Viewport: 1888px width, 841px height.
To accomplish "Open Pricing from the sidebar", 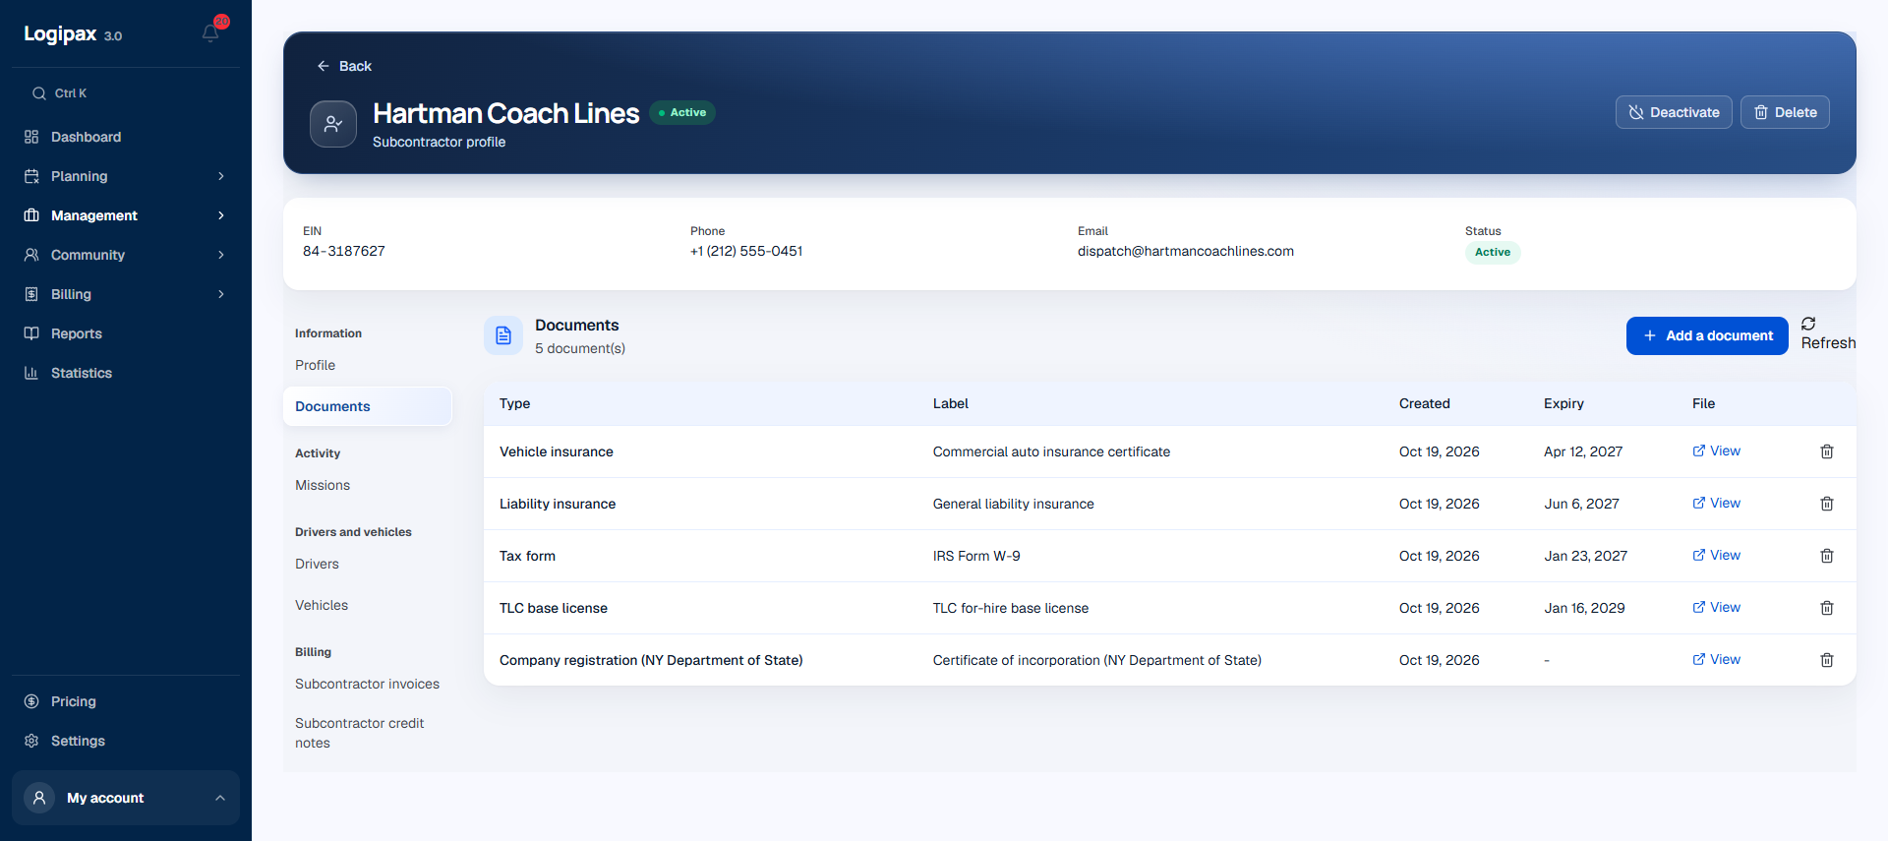I will coord(126,701).
